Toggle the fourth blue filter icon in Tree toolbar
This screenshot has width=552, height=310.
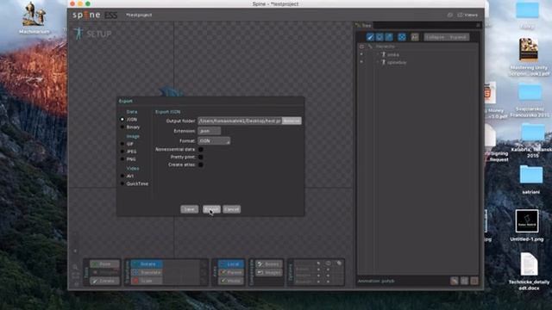click(x=402, y=37)
